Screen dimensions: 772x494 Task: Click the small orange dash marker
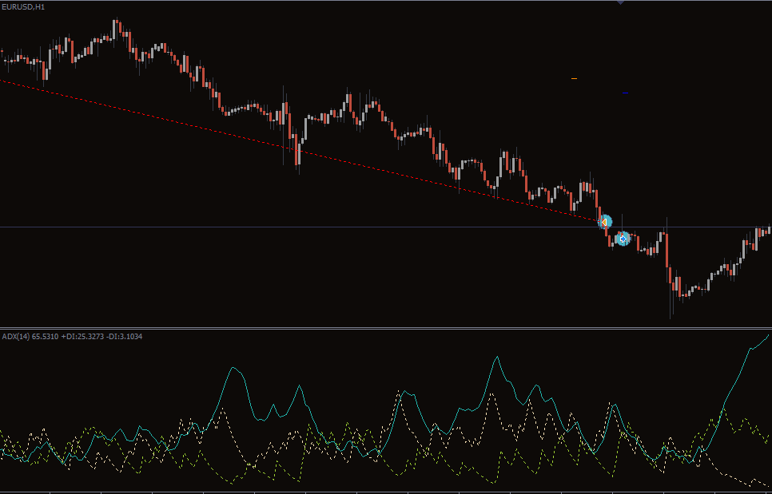tap(574, 79)
